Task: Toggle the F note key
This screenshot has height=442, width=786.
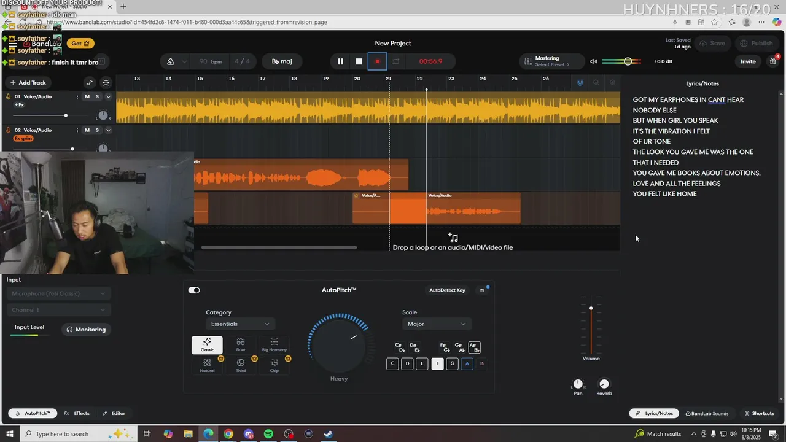Action: (437, 363)
